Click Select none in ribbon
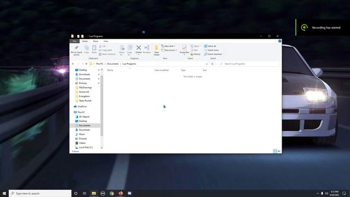This screenshot has height=197, width=350. pos(212,50)
